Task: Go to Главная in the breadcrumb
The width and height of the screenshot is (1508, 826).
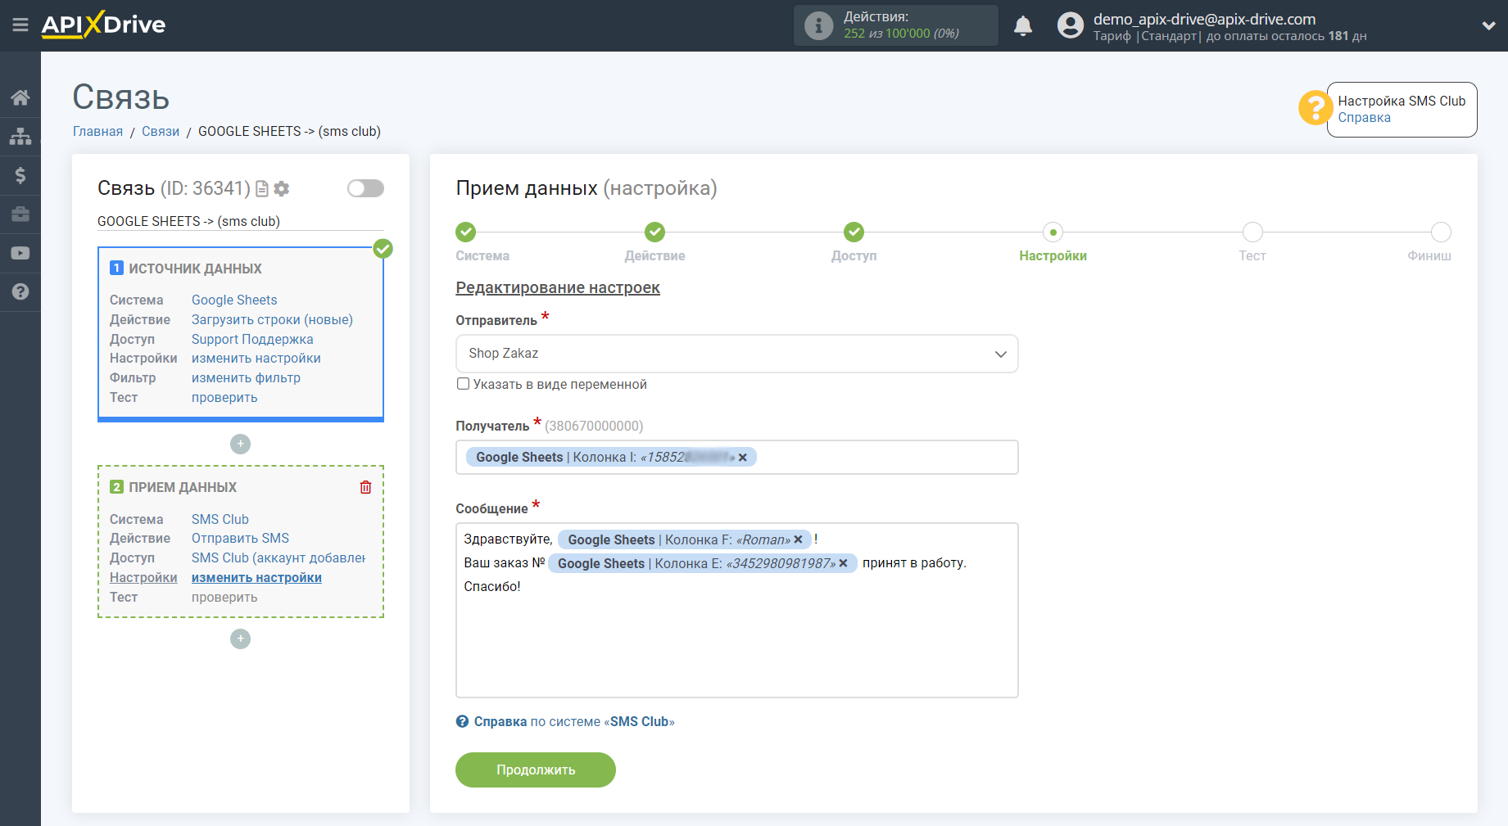Action: click(x=97, y=132)
